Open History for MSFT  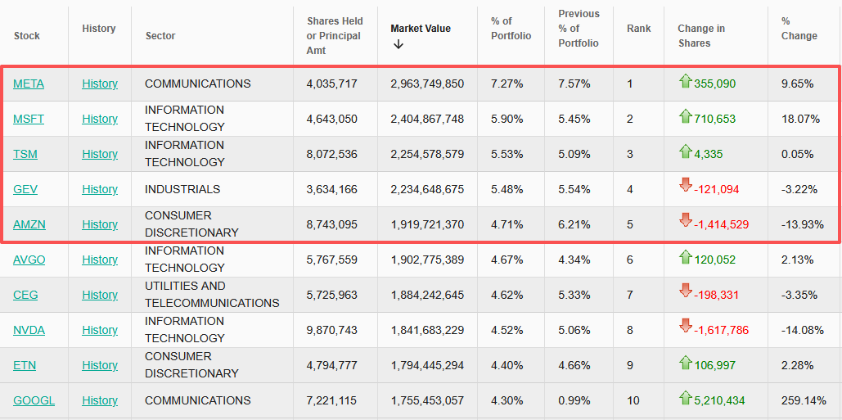click(x=100, y=119)
